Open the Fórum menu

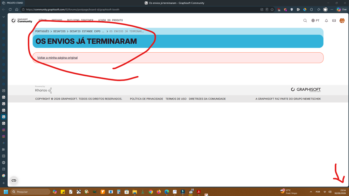coord(43,20)
